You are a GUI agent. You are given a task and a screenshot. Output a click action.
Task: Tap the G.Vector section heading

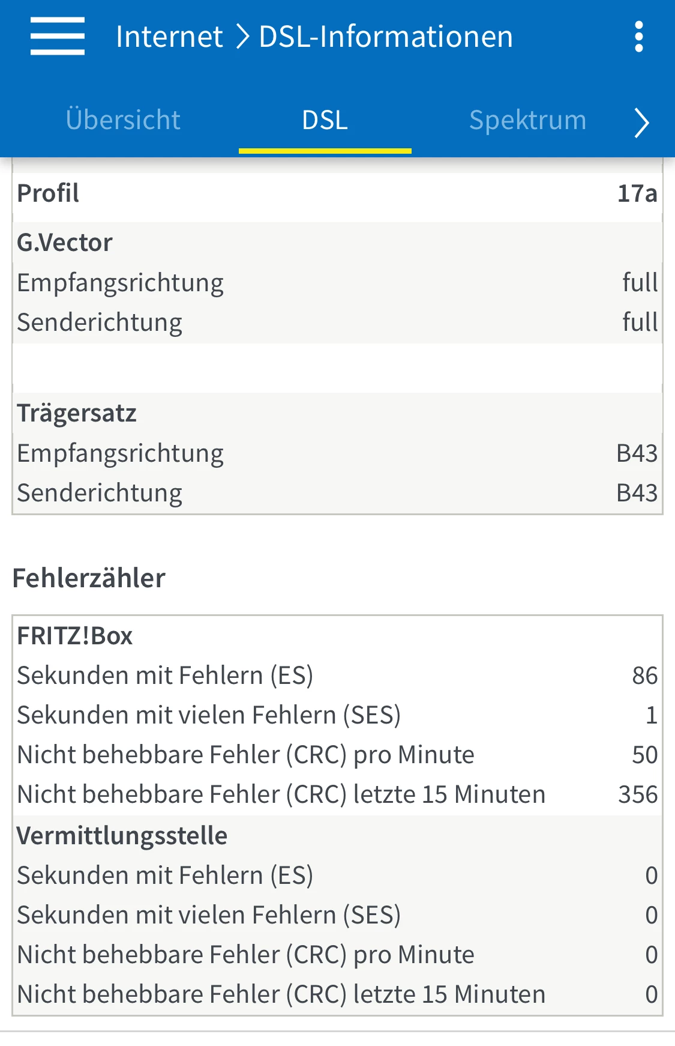coord(65,243)
